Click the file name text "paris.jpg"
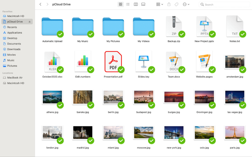The image size is (252, 157). [x=235, y=148]
